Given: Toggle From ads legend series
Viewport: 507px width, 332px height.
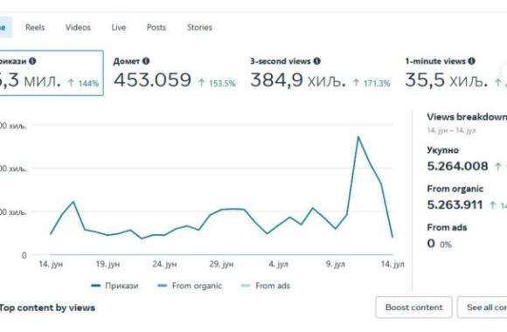Looking at the screenshot, I should point(266,286).
